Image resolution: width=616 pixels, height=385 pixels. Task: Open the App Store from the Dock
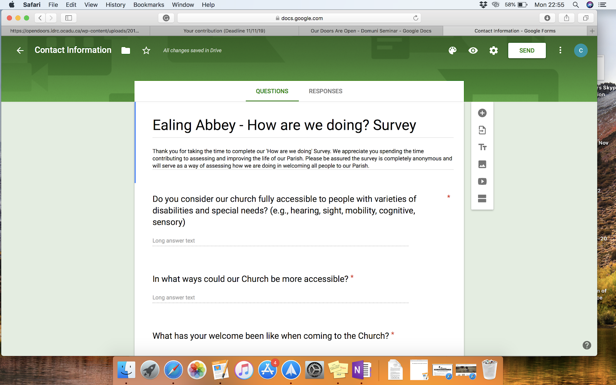pos(268,370)
